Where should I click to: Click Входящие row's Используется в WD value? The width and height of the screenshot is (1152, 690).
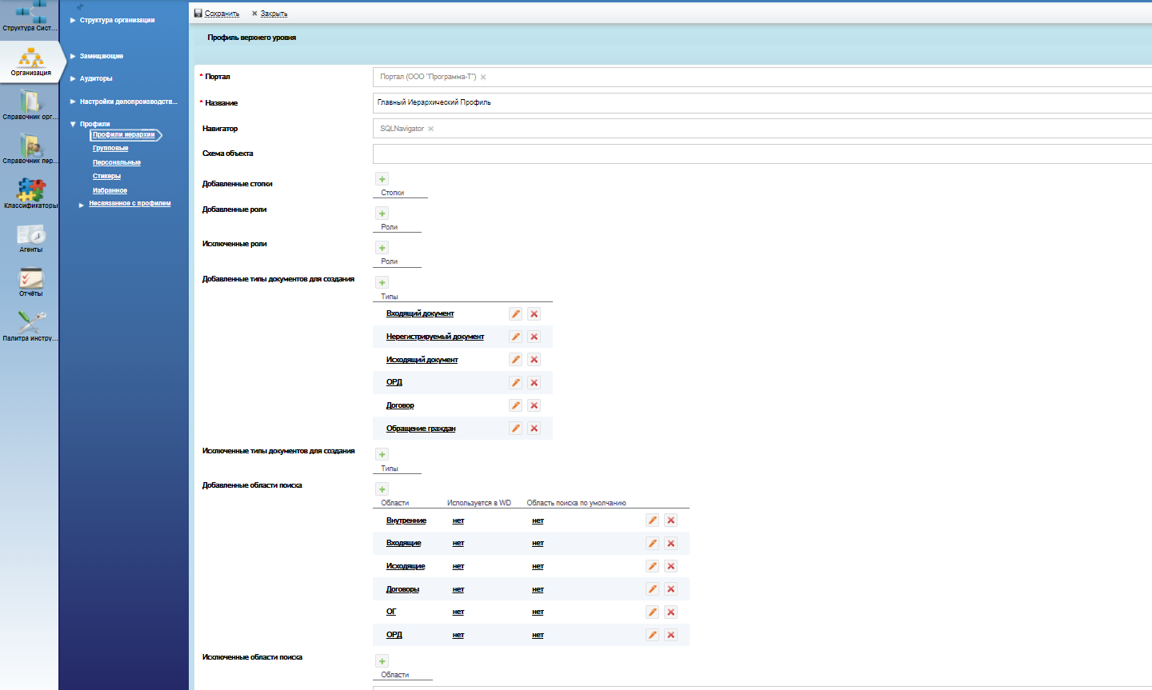pos(458,543)
